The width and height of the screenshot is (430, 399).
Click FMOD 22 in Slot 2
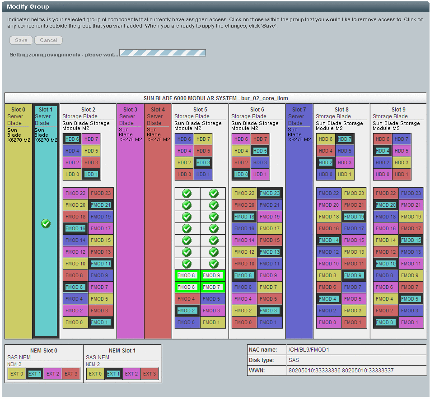pos(75,193)
